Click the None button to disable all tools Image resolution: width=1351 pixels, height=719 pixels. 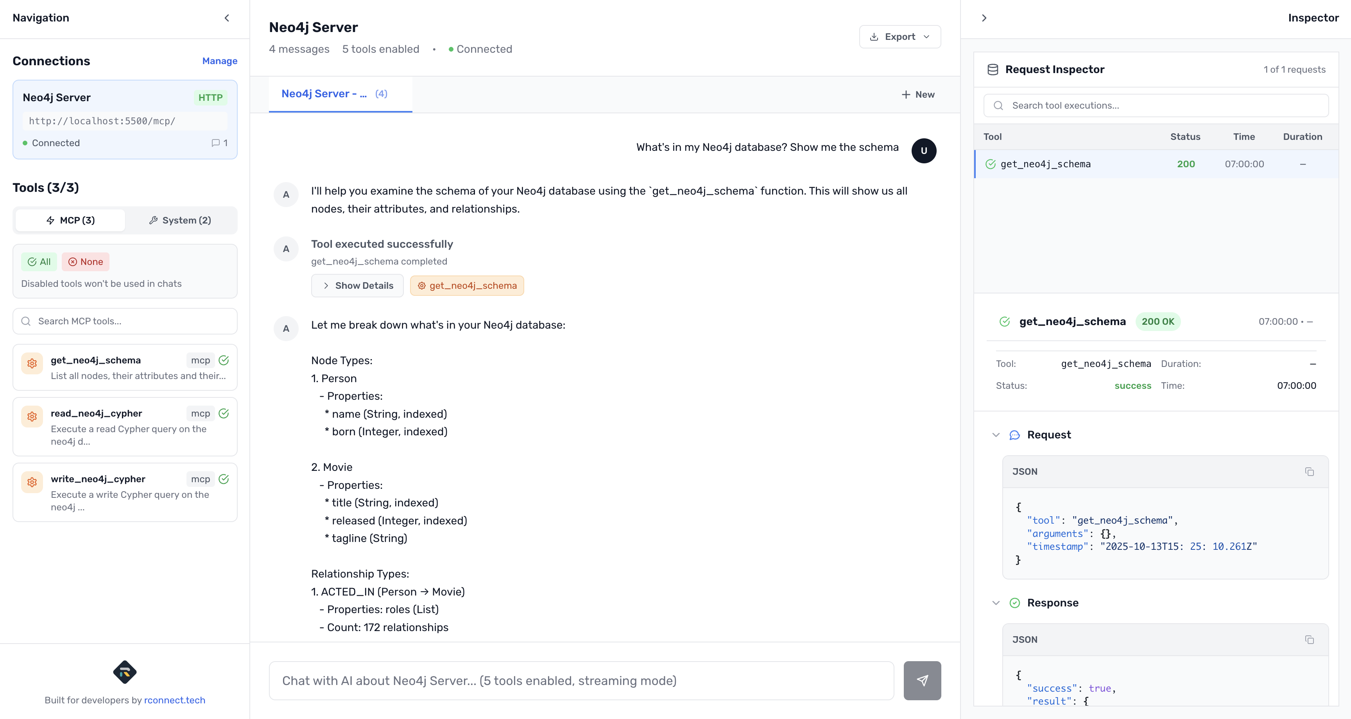tap(86, 262)
